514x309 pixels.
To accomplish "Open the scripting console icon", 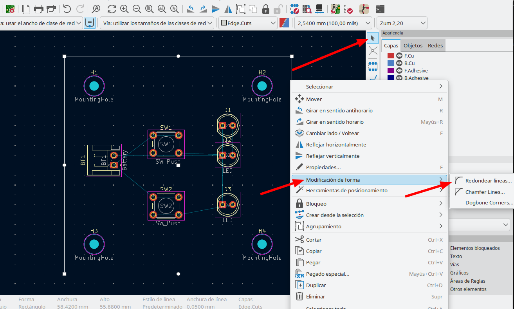I will click(379, 9).
